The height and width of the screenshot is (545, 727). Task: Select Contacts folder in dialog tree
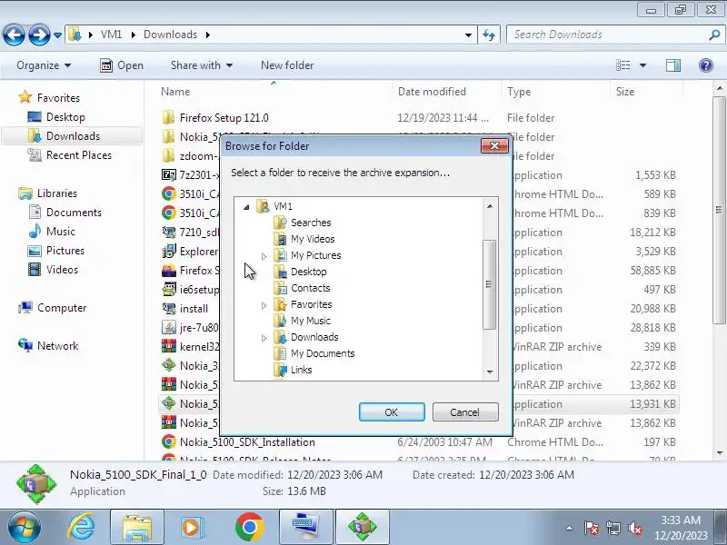pos(310,288)
